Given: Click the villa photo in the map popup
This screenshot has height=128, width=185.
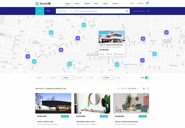Looking at the screenshot, I should pyautogui.click(x=112, y=37).
